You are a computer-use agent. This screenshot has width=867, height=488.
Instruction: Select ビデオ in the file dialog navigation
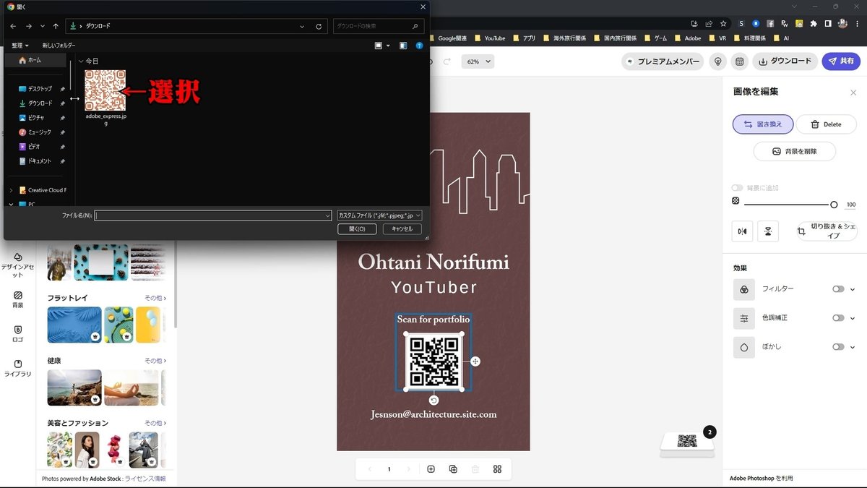pos(34,146)
